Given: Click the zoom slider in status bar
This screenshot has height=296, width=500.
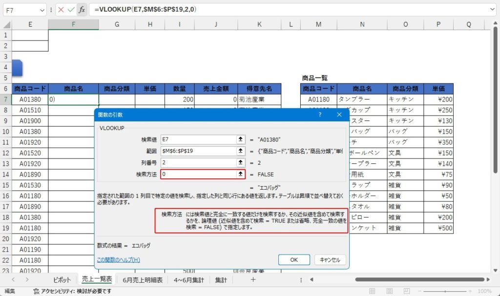Looking at the screenshot, I should (x=446, y=291).
